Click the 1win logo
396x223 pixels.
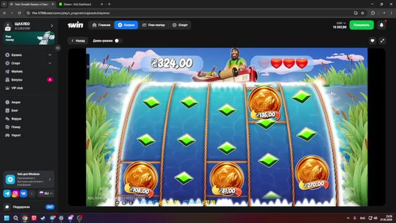75,25
